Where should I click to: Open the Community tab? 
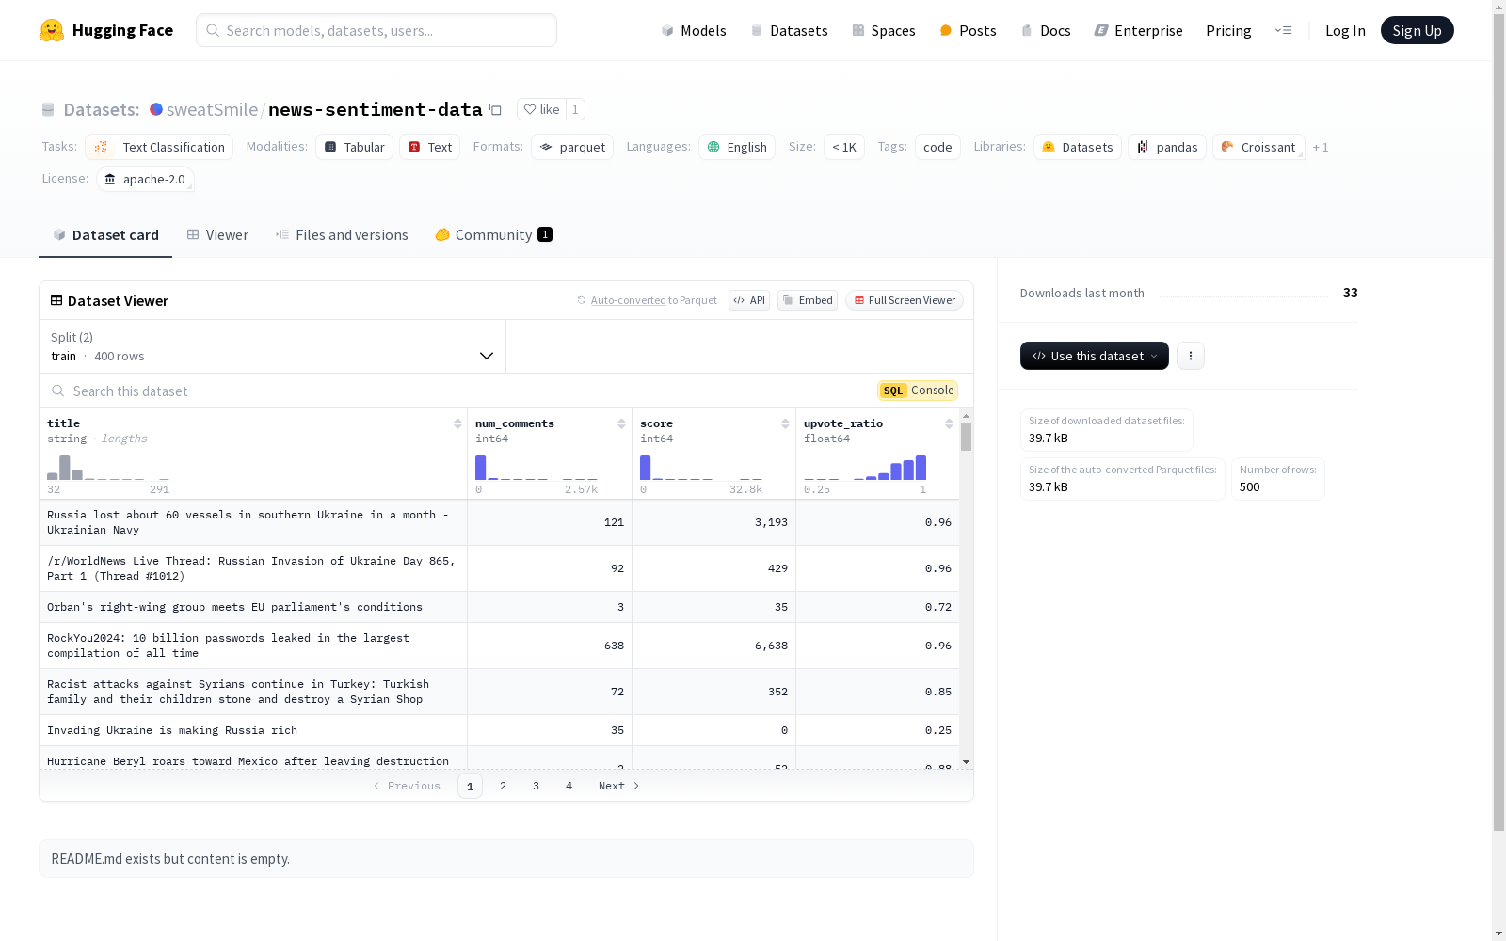pos(493,235)
